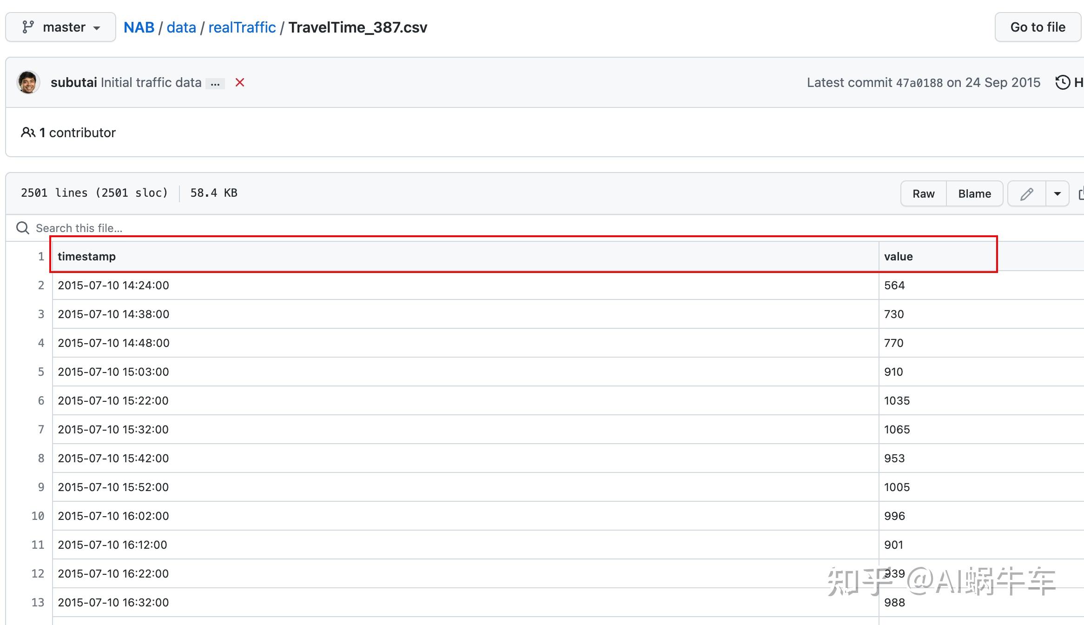This screenshot has width=1084, height=625.
Task: Select line number 5 in gutter
Action: coord(41,372)
